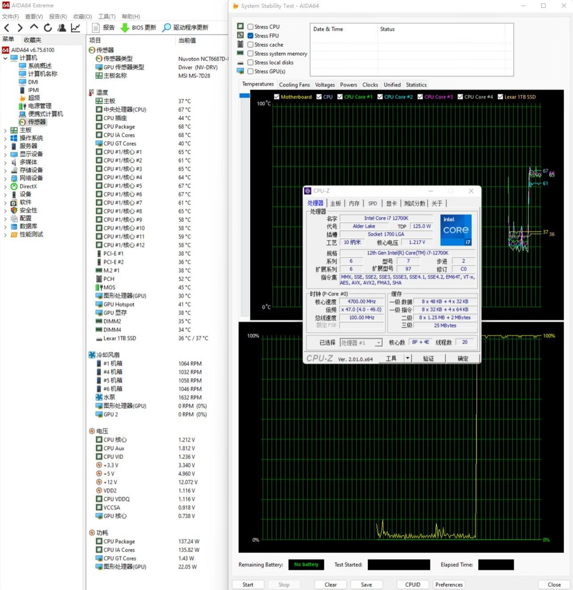Enable Stress local disks checkbox
This screenshot has width=573, height=590.
coord(250,62)
